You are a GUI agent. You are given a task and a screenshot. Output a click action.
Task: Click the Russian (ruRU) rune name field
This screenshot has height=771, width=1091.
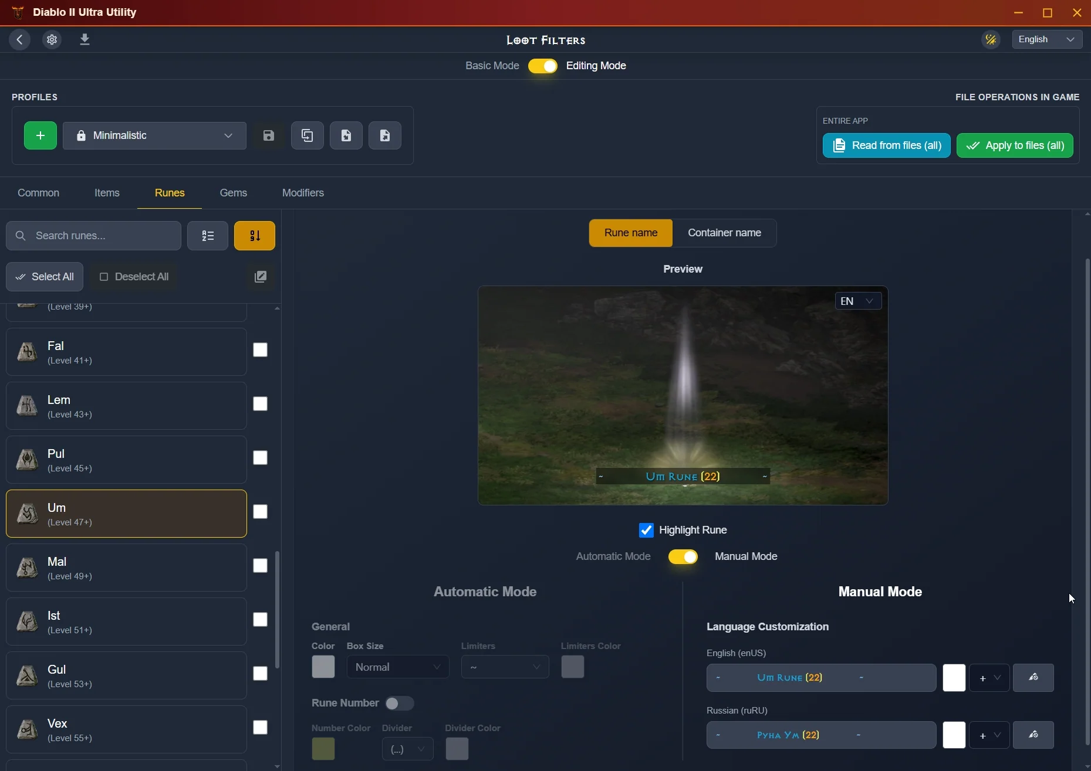coord(822,735)
